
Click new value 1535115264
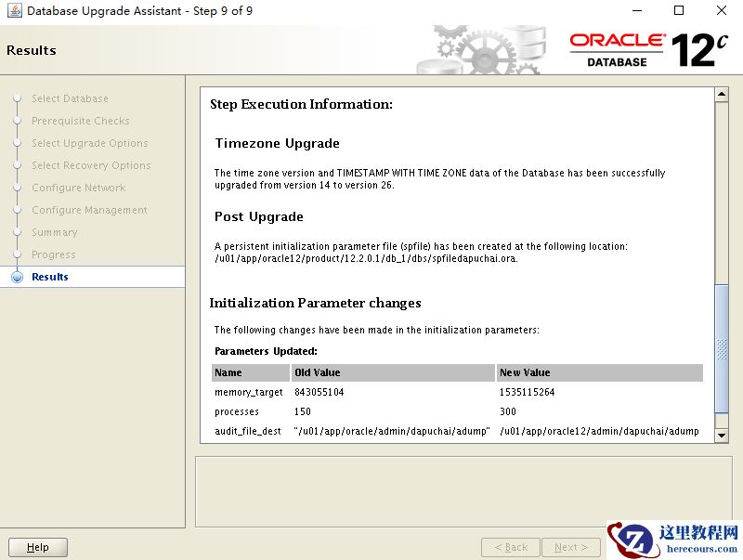coord(527,392)
